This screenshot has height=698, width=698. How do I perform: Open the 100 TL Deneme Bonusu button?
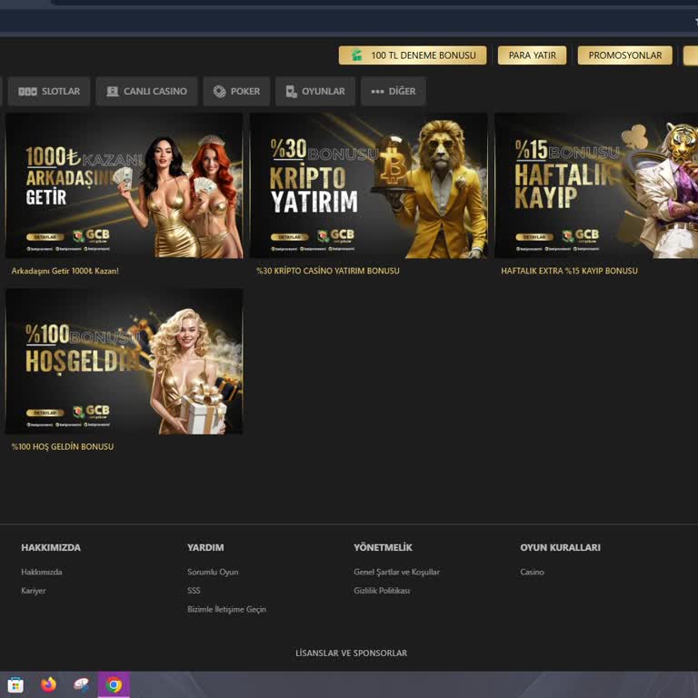click(x=413, y=55)
